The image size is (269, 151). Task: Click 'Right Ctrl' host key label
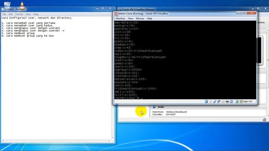point(248,102)
